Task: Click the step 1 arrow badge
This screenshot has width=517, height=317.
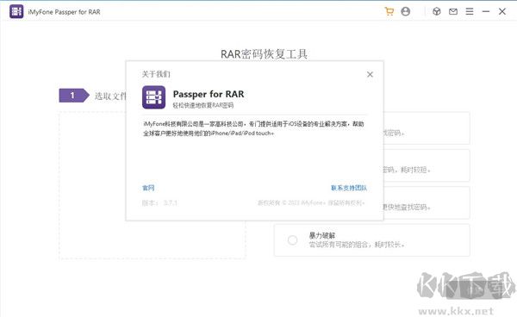Action: tap(74, 96)
